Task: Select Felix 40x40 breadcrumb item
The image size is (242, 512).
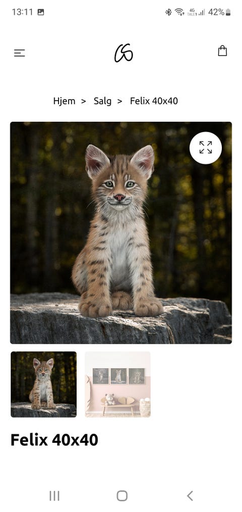Action: point(154,101)
